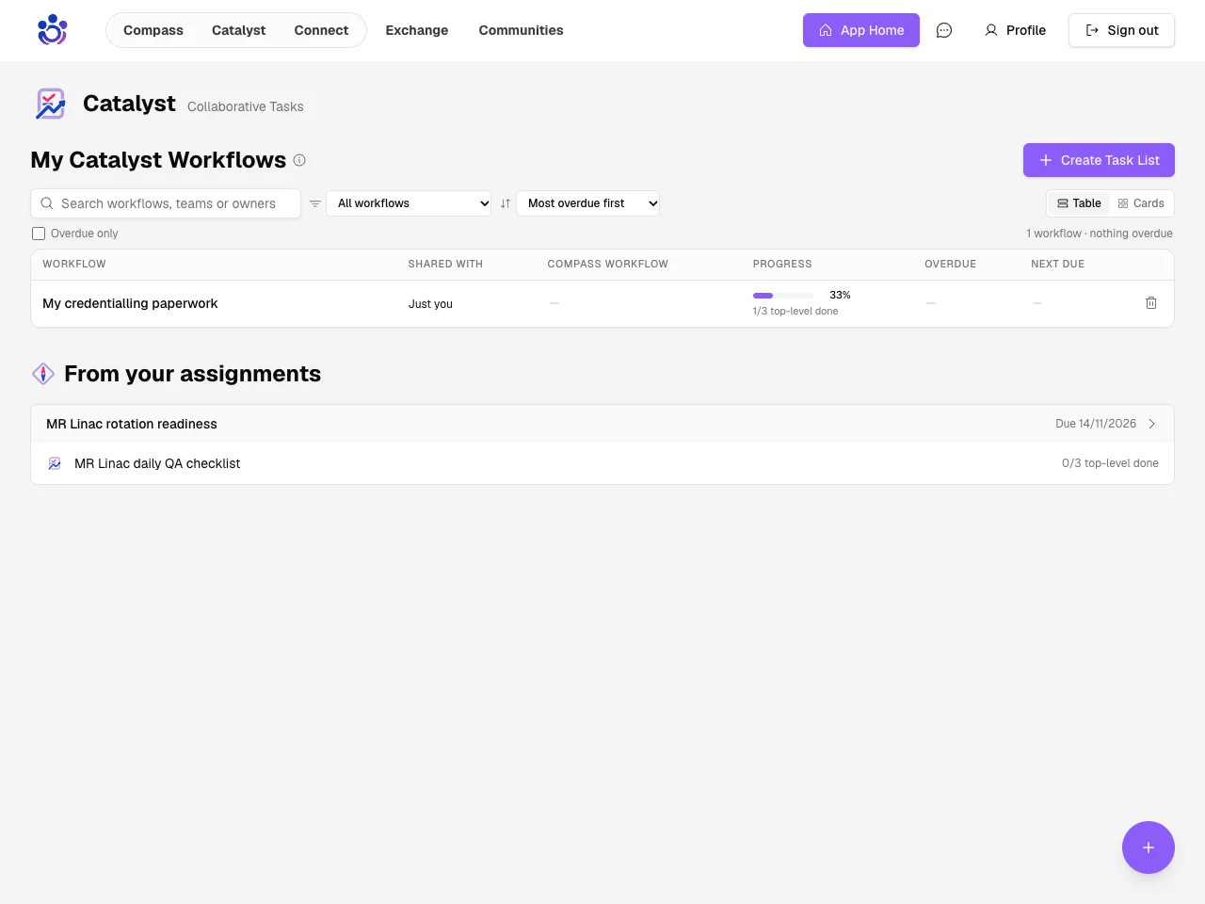
Task: Click the Next Due column header
Action: click(x=1057, y=264)
